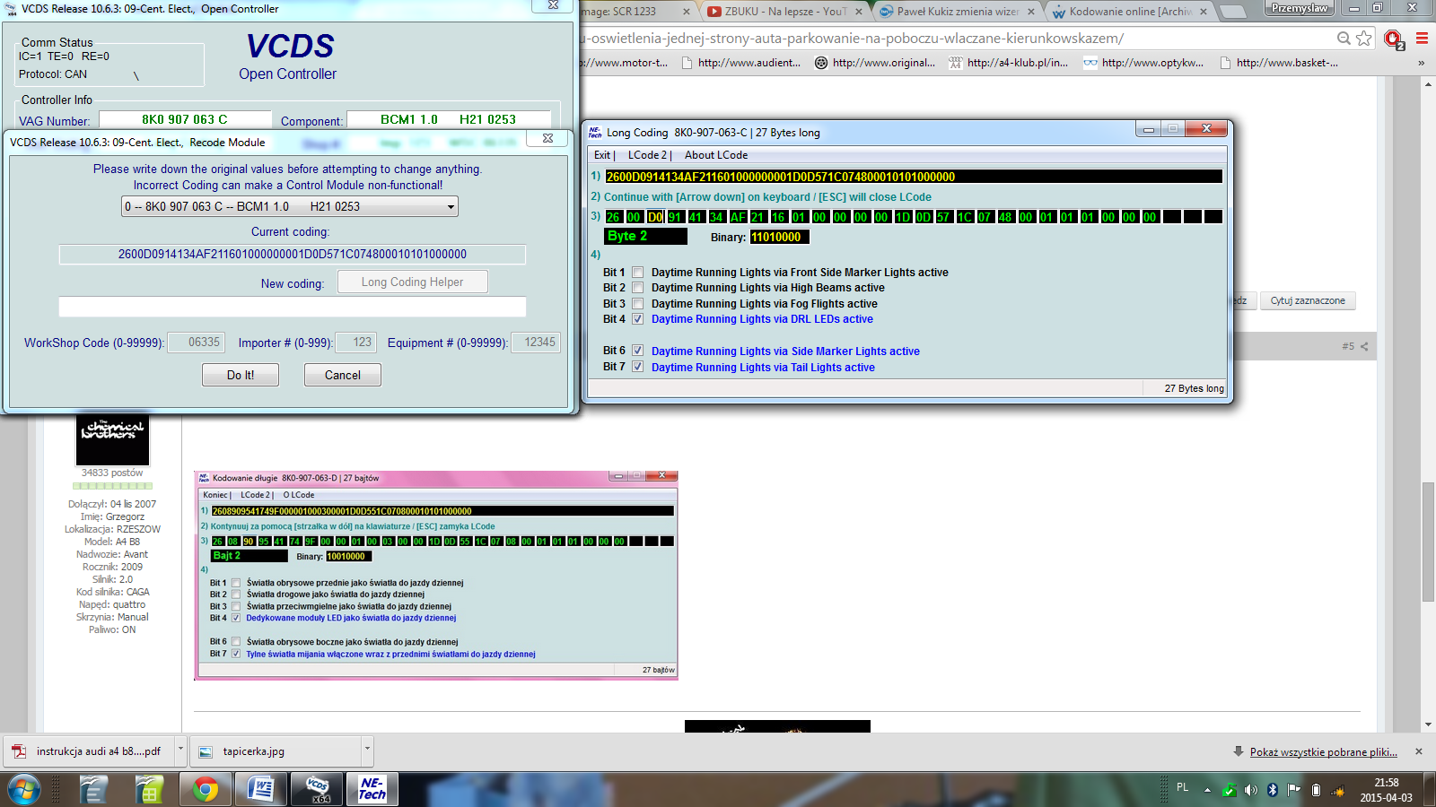Screen dimensions: 1436x807
Task: Click full coding string field in Long Coding
Action: tap(914, 177)
